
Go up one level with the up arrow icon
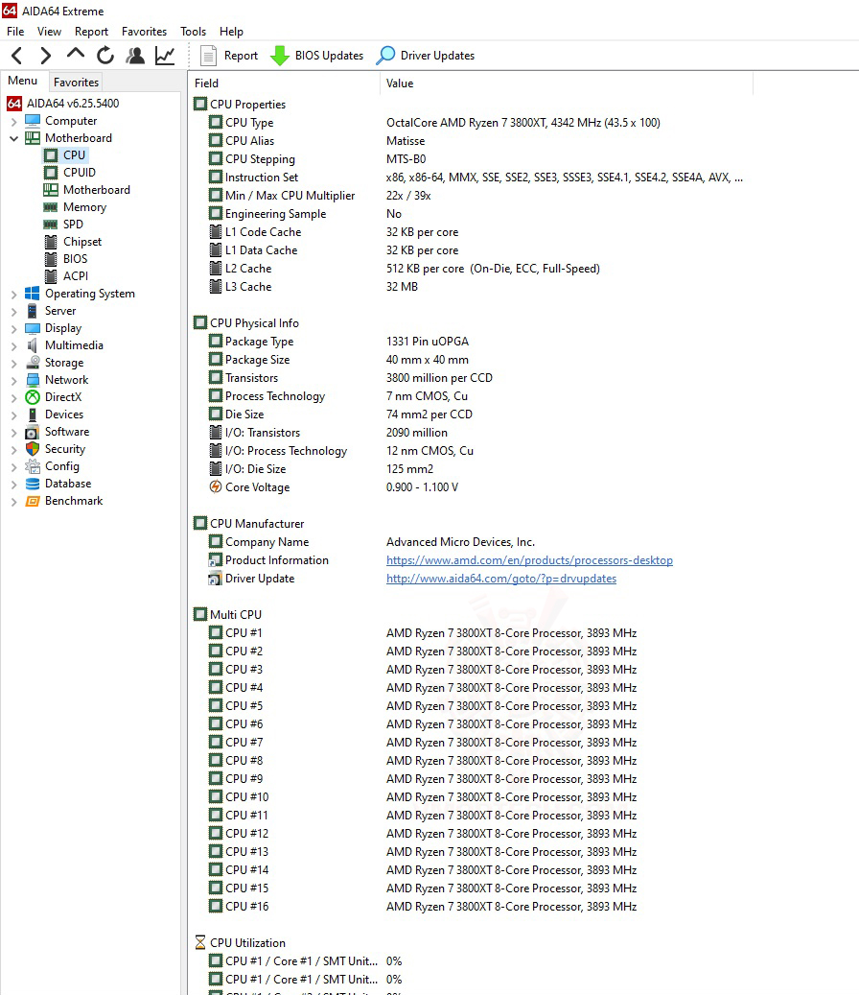point(76,54)
